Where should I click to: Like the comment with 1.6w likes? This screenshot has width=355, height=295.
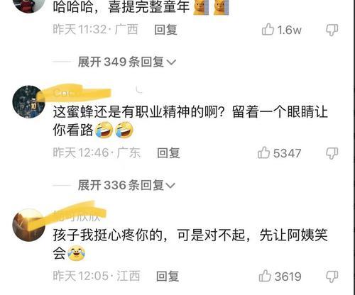268,30
